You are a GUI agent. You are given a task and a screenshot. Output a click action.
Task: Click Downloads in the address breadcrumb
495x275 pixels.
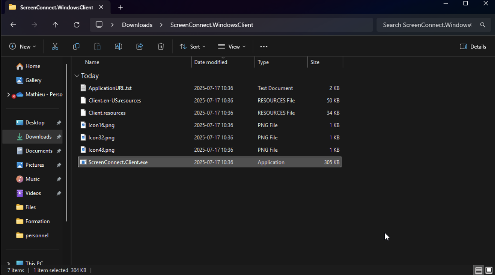click(137, 25)
